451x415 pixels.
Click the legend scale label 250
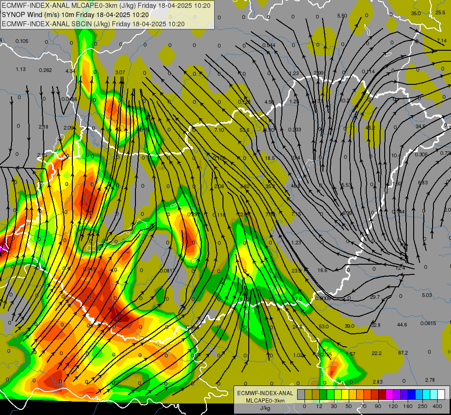[x=422, y=406]
